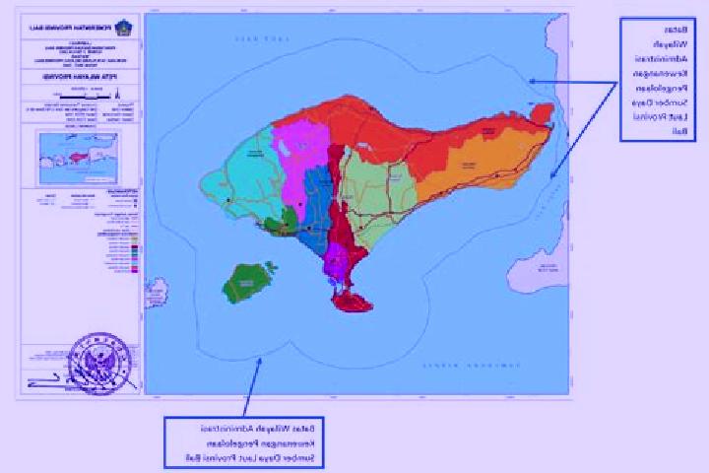
Task: Click the blue regency in the island's center
Action: pyautogui.click(x=317, y=206)
